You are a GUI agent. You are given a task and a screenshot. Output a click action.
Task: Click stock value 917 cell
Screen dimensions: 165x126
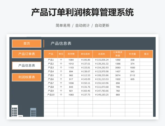(x=71, y=79)
